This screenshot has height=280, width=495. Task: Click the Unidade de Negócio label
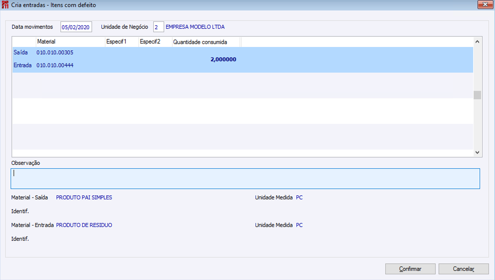tap(125, 27)
